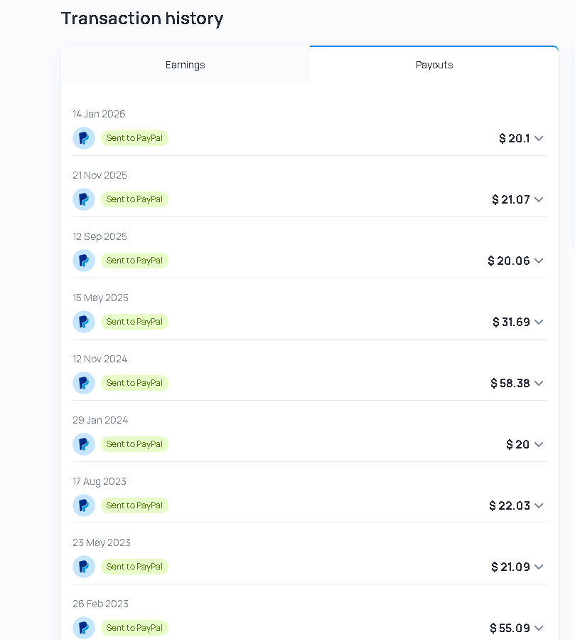The width and height of the screenshot is (575, 640).
Task: Click the PayPal icon for 29 Jan 2024 payout
Action: 84,444
